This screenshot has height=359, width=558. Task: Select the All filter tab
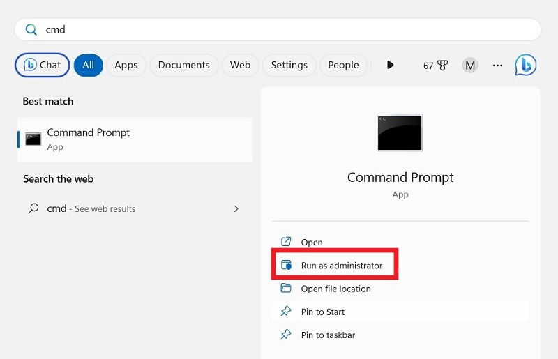[89, 65]
